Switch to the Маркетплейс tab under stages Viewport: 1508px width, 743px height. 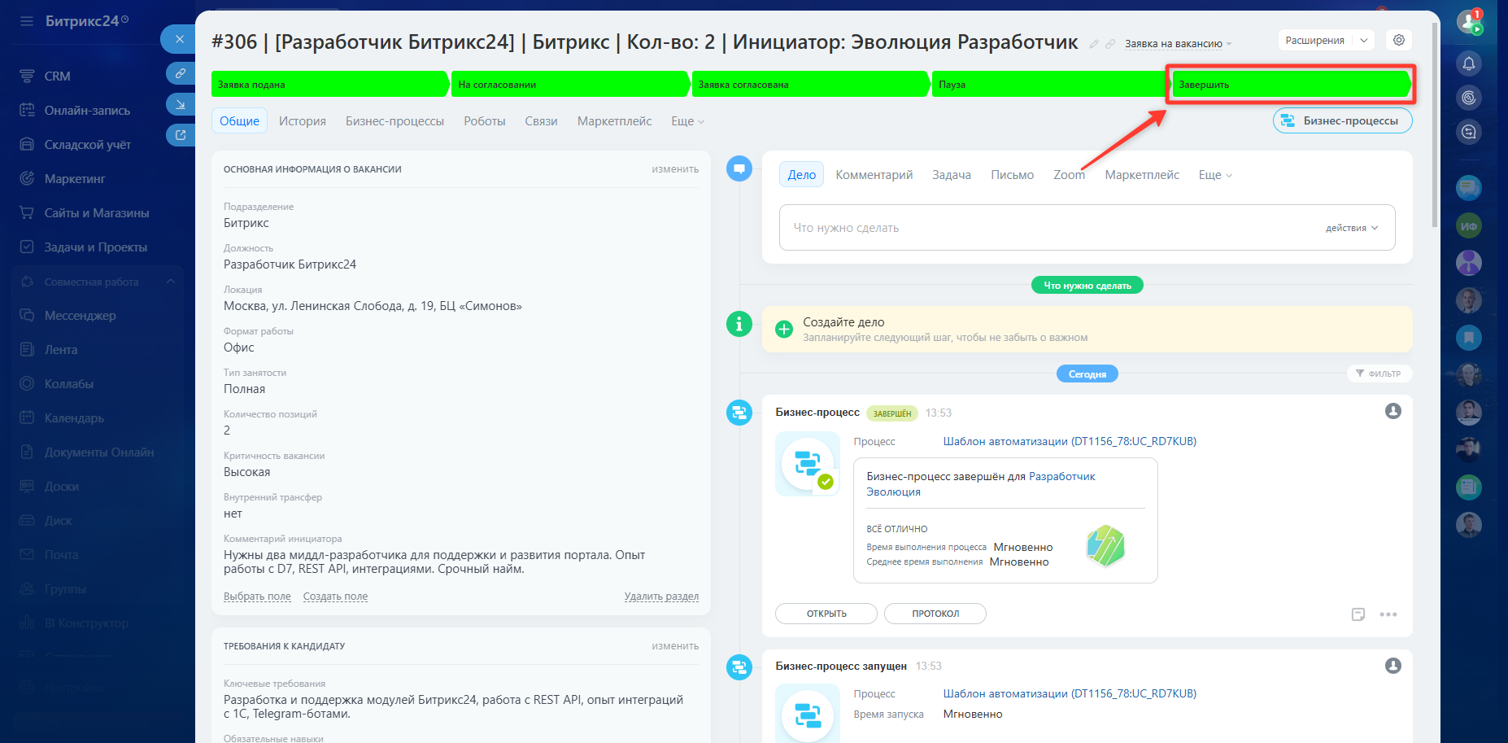click(615, 121)
